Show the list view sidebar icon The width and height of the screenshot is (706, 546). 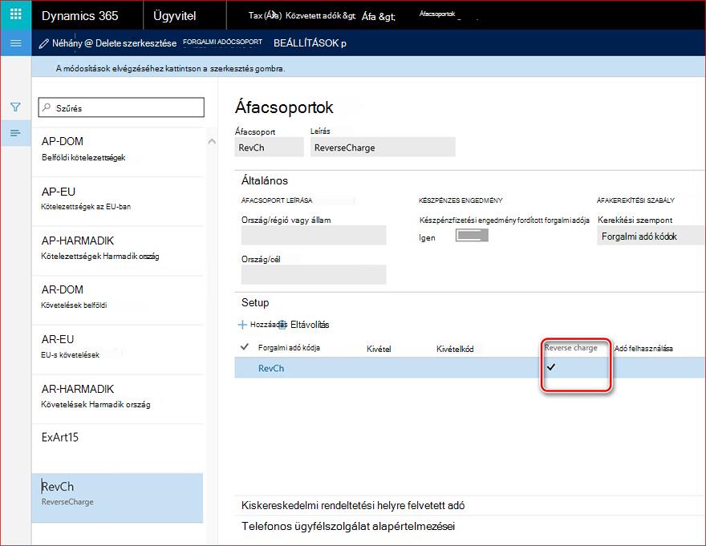click(x=15, y=133)
